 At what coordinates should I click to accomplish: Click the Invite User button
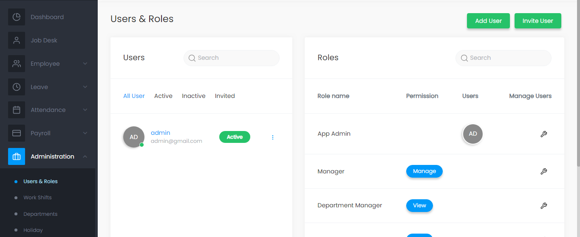tap(538, 21)
